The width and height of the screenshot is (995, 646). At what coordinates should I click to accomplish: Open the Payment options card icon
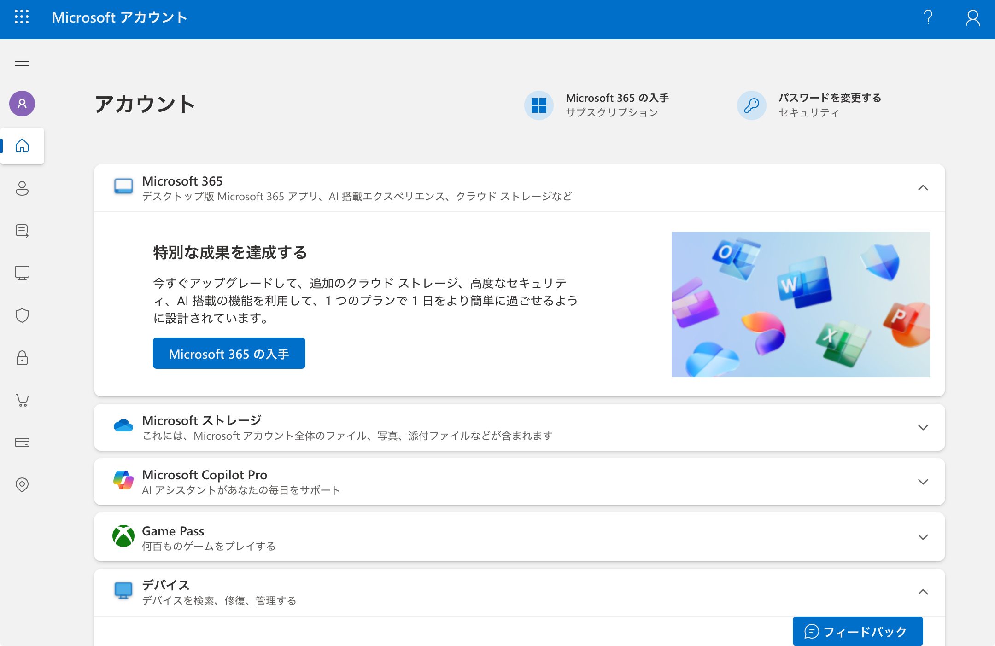tap(22, 442)
